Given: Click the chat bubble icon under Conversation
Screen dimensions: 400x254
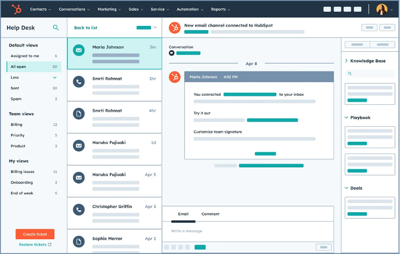Looking at the screenshot, I should coord(172,53).
